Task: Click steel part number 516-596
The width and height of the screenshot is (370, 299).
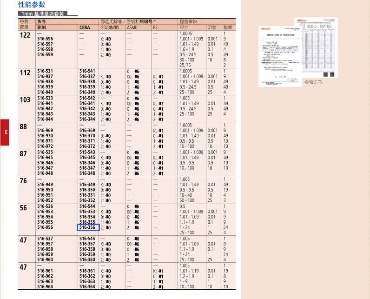Action: pyautogui.click(x=45, y=39)
